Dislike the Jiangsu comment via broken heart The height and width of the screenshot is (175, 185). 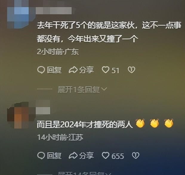pyautogui.click(x=135, y=155)
